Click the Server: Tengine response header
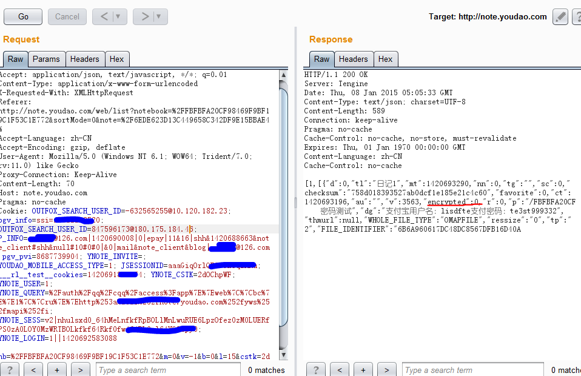 [x=336, y=84]
